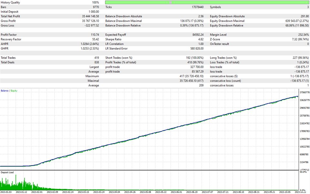This screenshot has width=310, height=194.
Task: Click the Expected Payoff value '84592.24'
Action: (198, 35)
